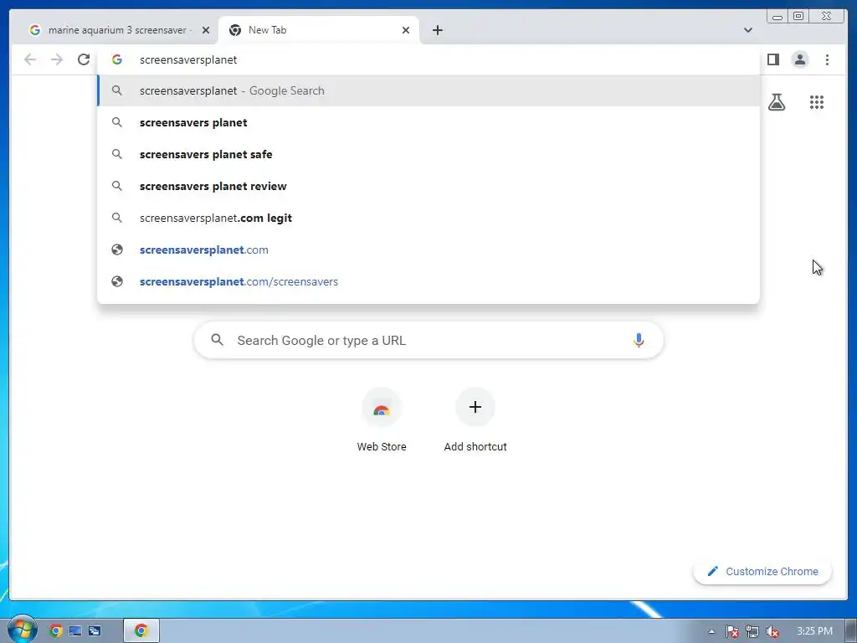Open the network tray icon

(752, 631)
